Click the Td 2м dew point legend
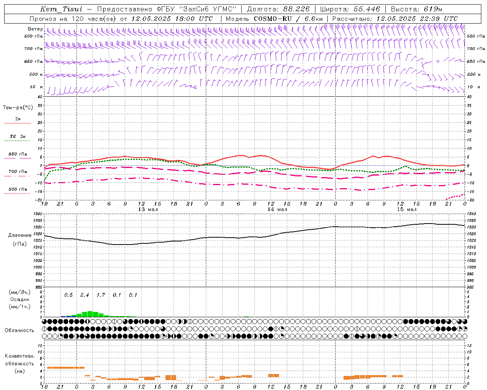Image resolution: width=487 pixels, height=390 pixels. [18, 137]
